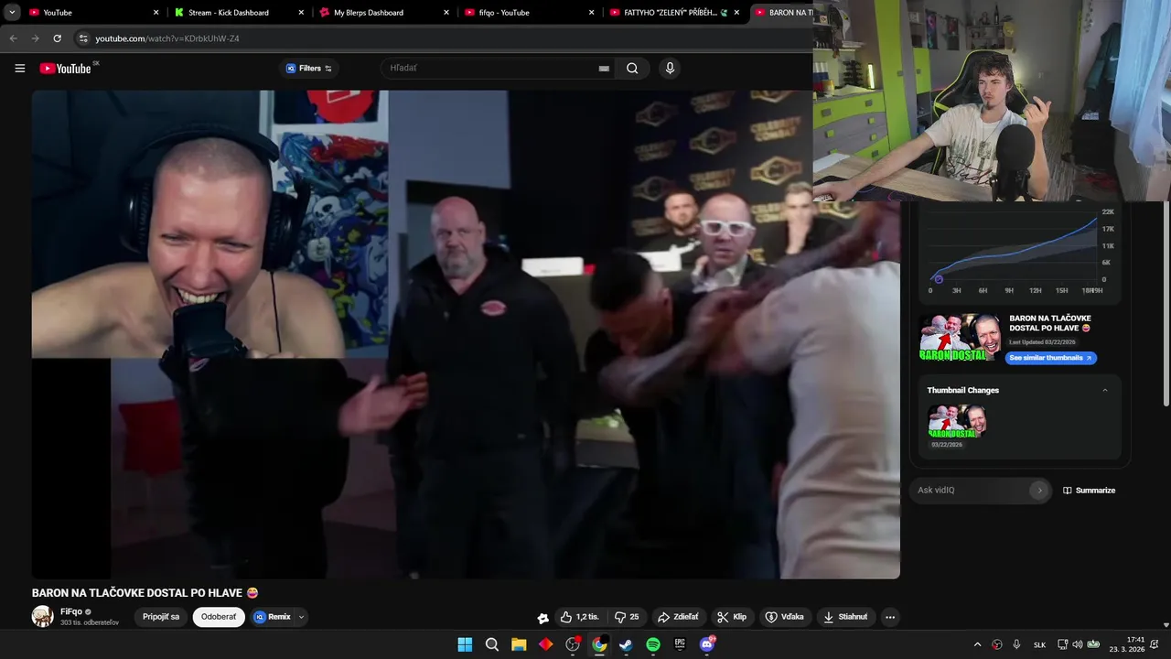Screen dimensions: 1171x659
Task: Go back in browser history
Action: (x=13, y=38)
